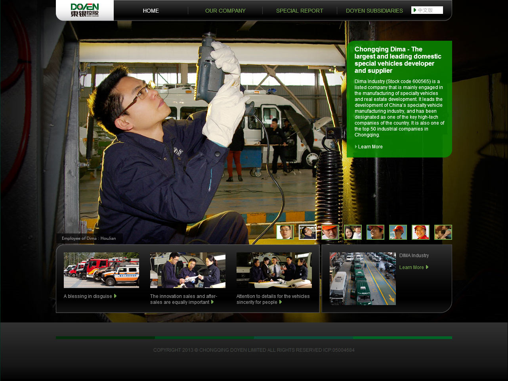Click the arrow icon beside 中文版
508x381 pixels.
(414, 10)
